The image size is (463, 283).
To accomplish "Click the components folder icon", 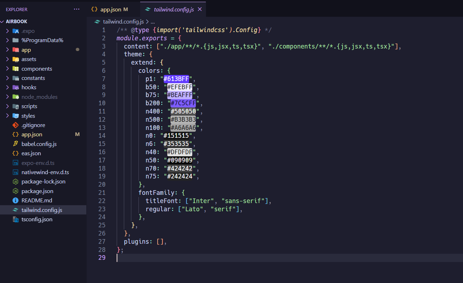I will coord(15,69).
